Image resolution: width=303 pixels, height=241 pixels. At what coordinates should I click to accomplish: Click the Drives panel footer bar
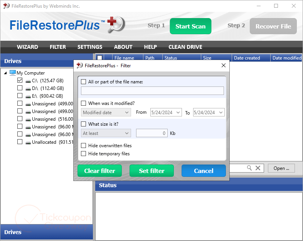(47, 232)
